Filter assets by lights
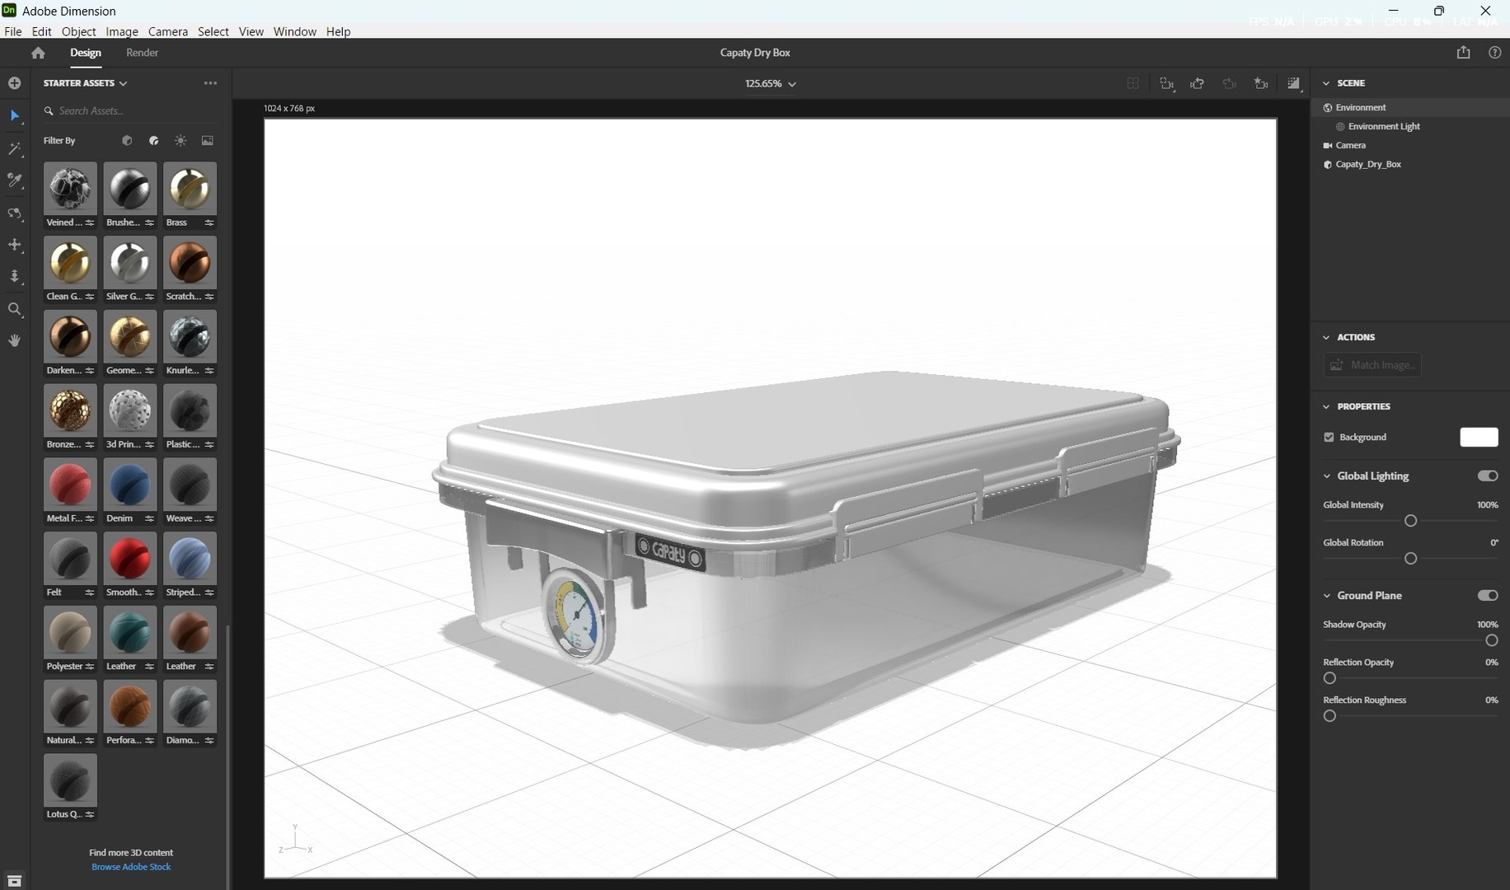The image size is (1510, 890). 181,141
